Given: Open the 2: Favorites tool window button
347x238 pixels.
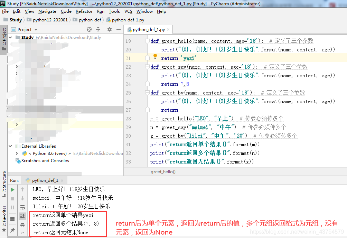Looking at the screenshot, I should 4,219.
